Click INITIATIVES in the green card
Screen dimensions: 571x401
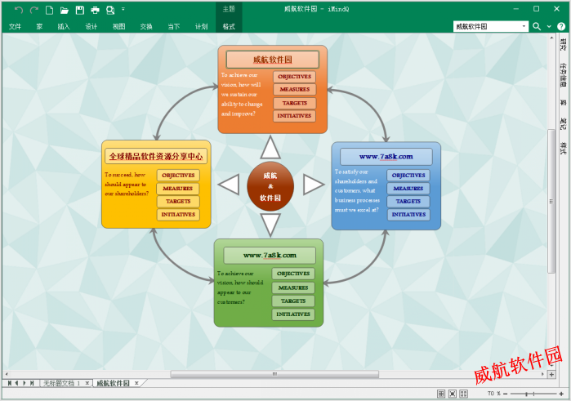pos(293,314)
